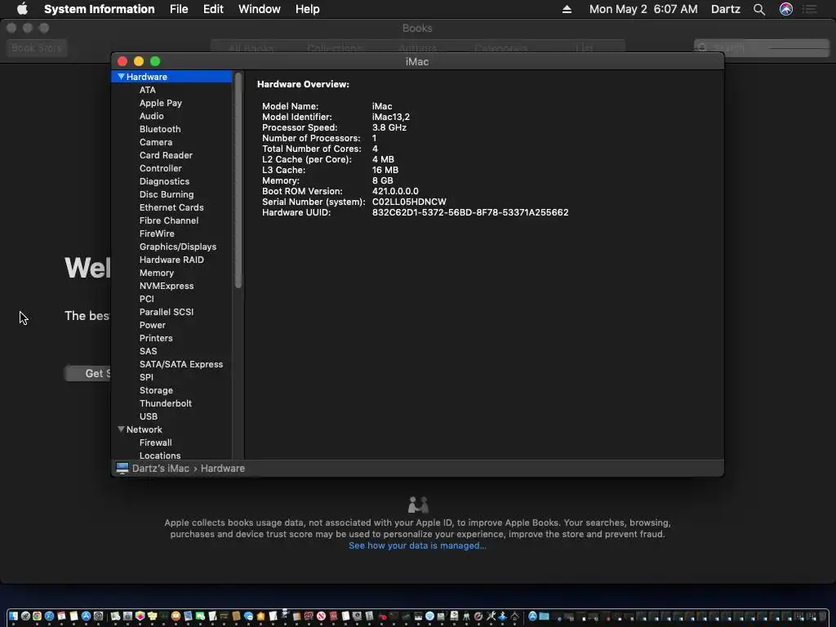This screenshot has height=627, width=836.
Task: Click Hardware in the bottom path bar
Action: [x=222, y=468]
